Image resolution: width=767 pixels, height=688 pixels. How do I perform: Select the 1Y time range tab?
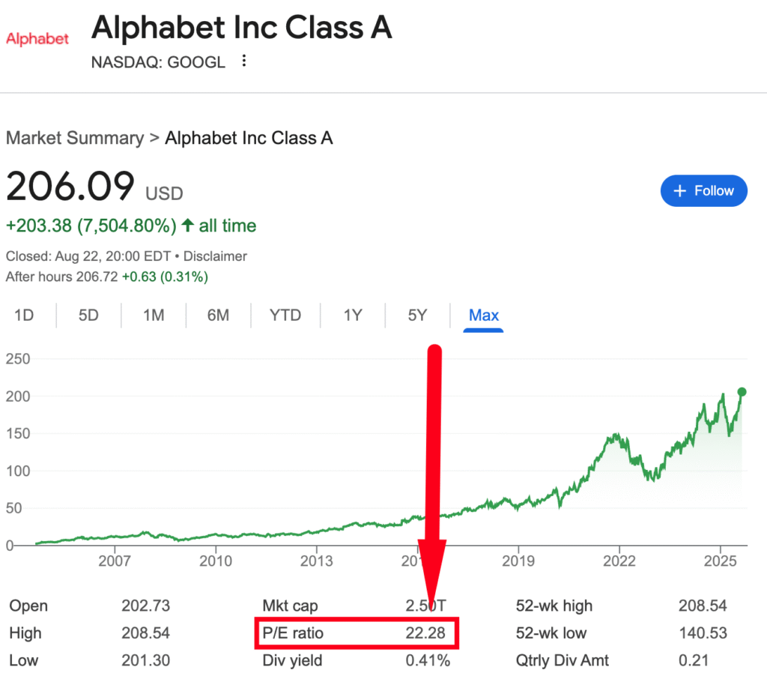pyautogui.click(x=353, y=315)
